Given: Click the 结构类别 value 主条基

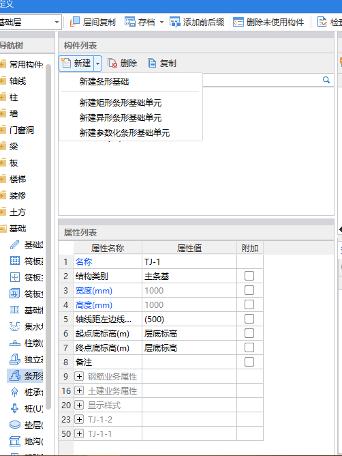Looking at the screenshot, I should tap(189, 276).
